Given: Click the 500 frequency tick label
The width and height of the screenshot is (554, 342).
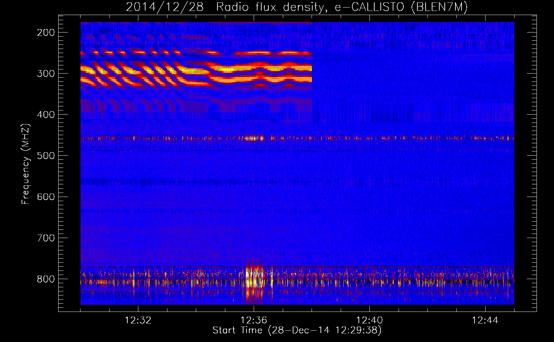Looking at the screenshot, I should pyautogui.click(x=46, y=156).
